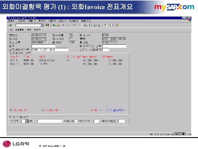Open the 이동 menu
Viewport: 198px width, 149px height.
pyautogui.click(x=32, y=21)
